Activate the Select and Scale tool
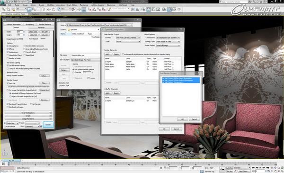The image size is (284, 173). [x=59, y=9]
